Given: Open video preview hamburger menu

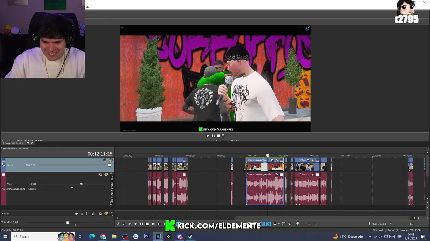Looking at the screenshot, I should [223, 136].
